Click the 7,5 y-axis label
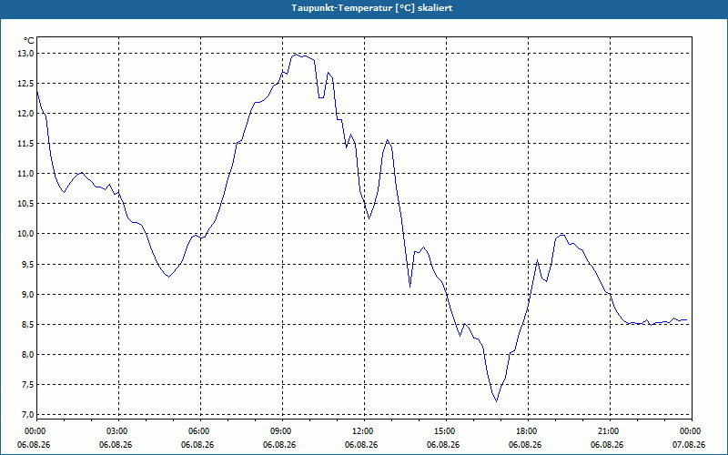Viewport: 728px width, 455px height. tap(28, 384)
